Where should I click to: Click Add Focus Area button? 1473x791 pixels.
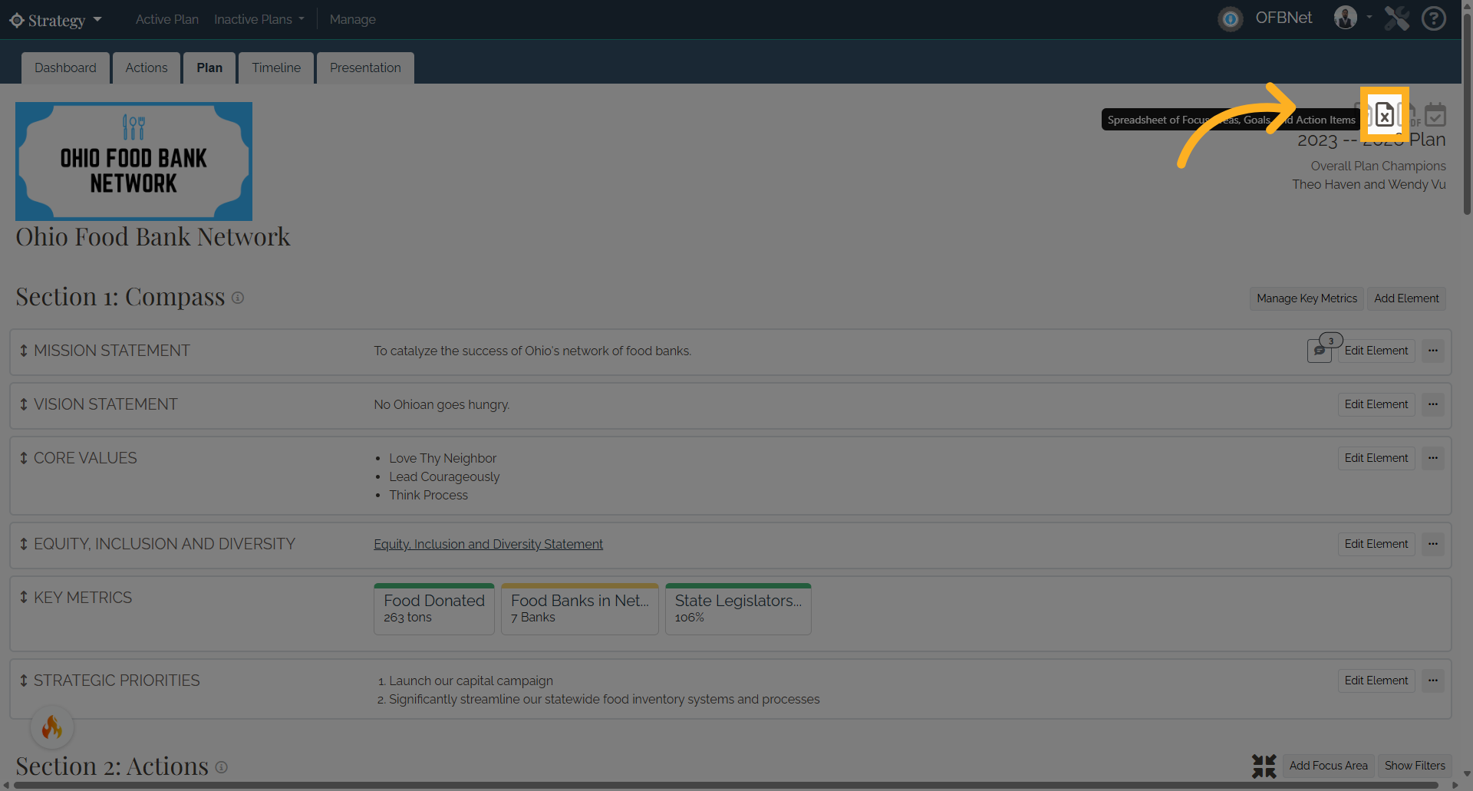click(x=1329, y=766)
